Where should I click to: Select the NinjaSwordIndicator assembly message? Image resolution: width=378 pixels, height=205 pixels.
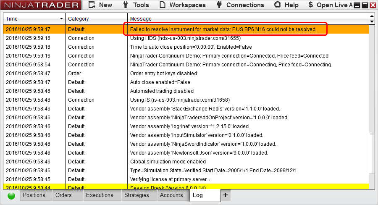click(x=203, y=144)
